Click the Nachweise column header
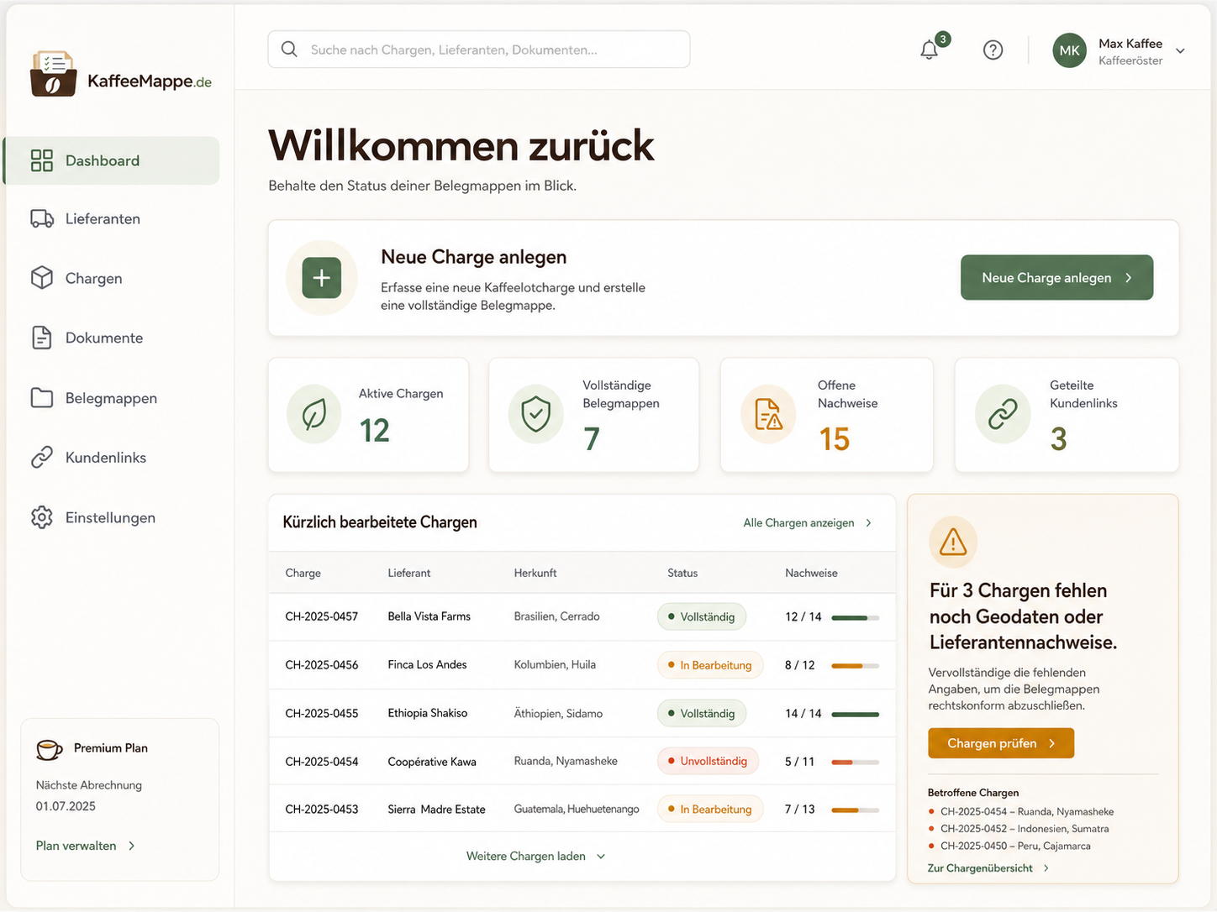The height and width of the screenshot is (912, 1217). point(811,573)
